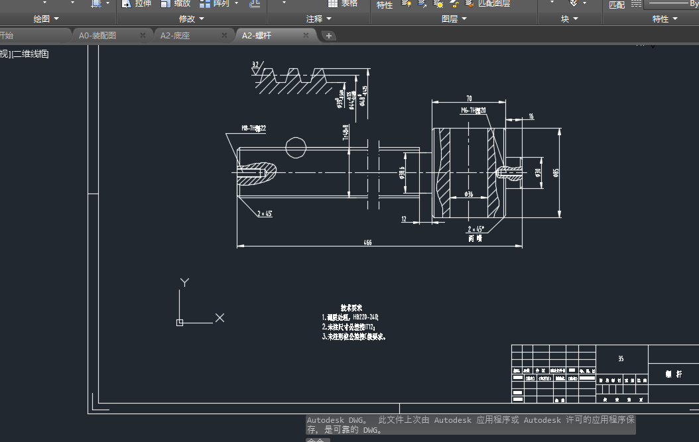The image size is (699, 442).
Task: Open a new drawing tab with the plus button
Action: [x=328, y=36]
